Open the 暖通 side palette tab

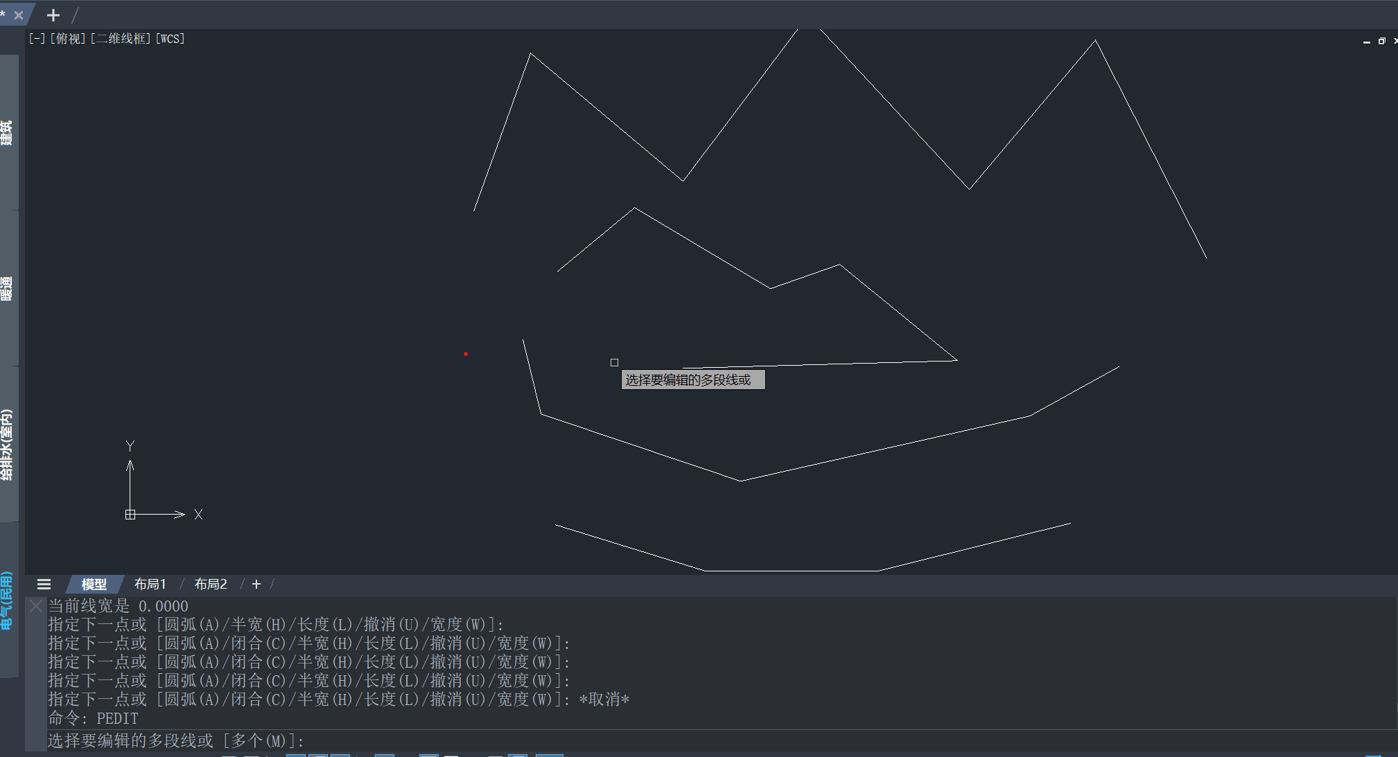click(7, 289)
